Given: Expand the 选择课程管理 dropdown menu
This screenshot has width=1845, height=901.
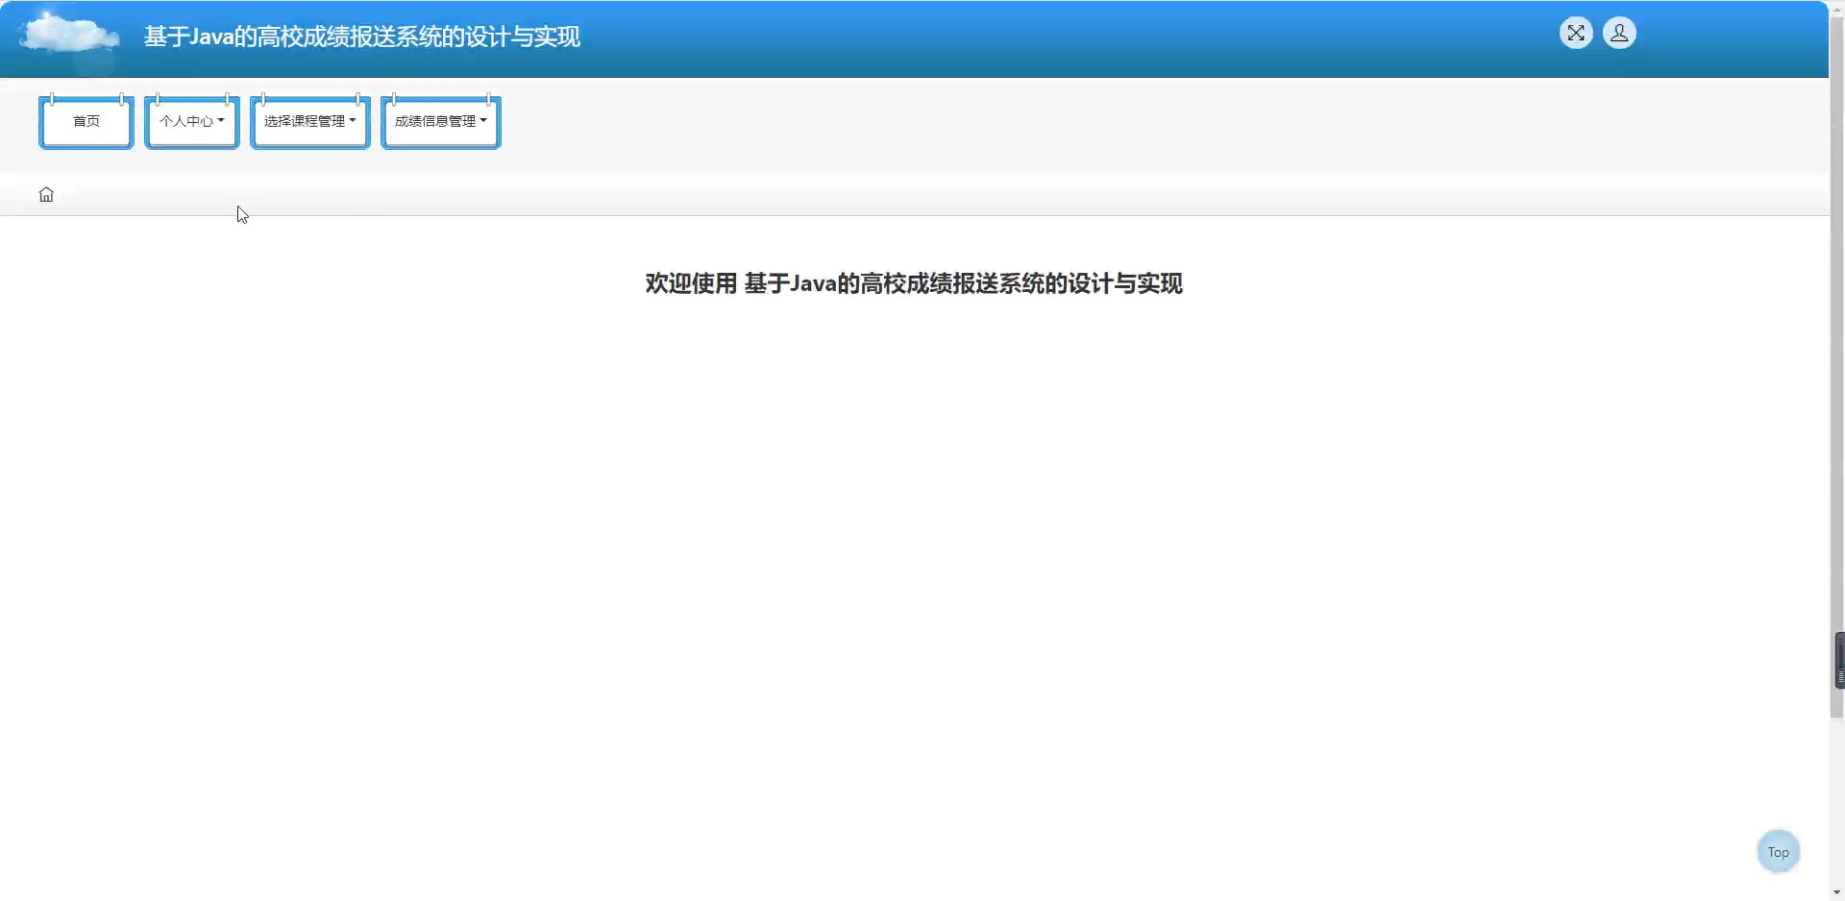Looking at the screenshot, I should pyautogui.click(x=310, y=122).
